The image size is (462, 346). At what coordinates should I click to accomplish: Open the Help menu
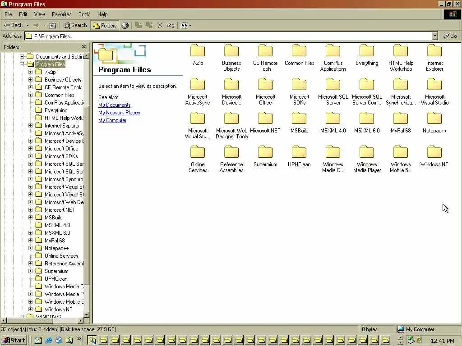[102, 14]
